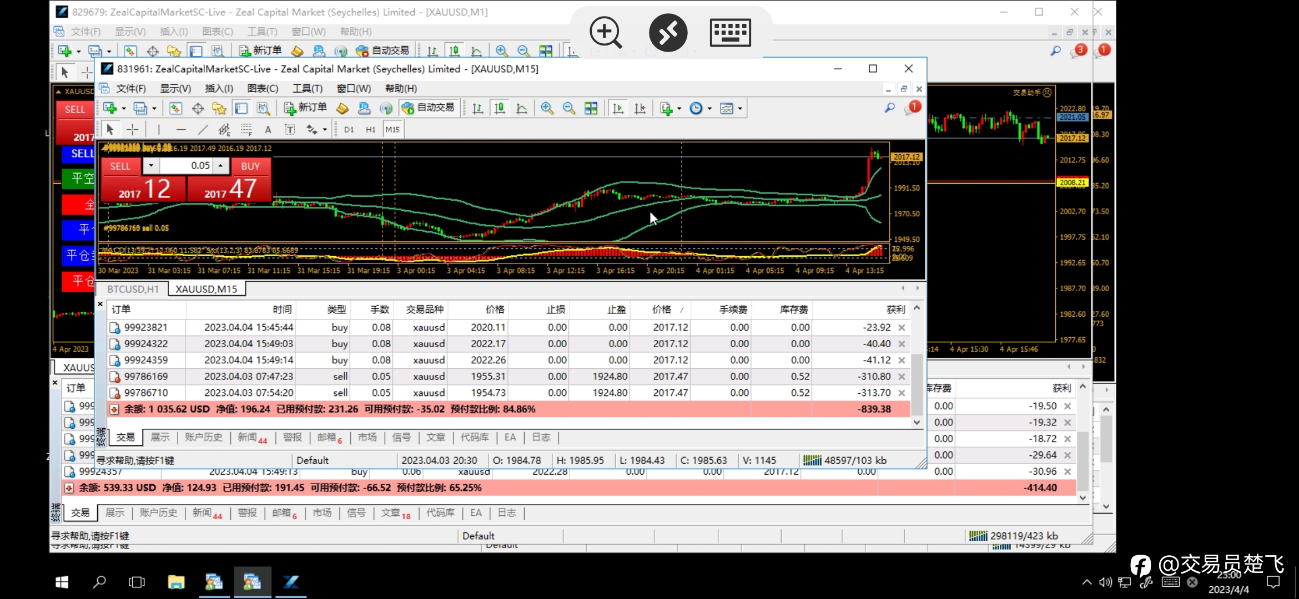This screenshot has height=599, width=1299.
Task: Open 显示(V) menu in front window
Action: coord(175,89)
